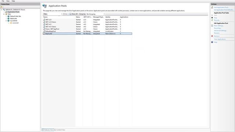
Task: Click the Stop square icon in Actions
Action: pos(212,18)
